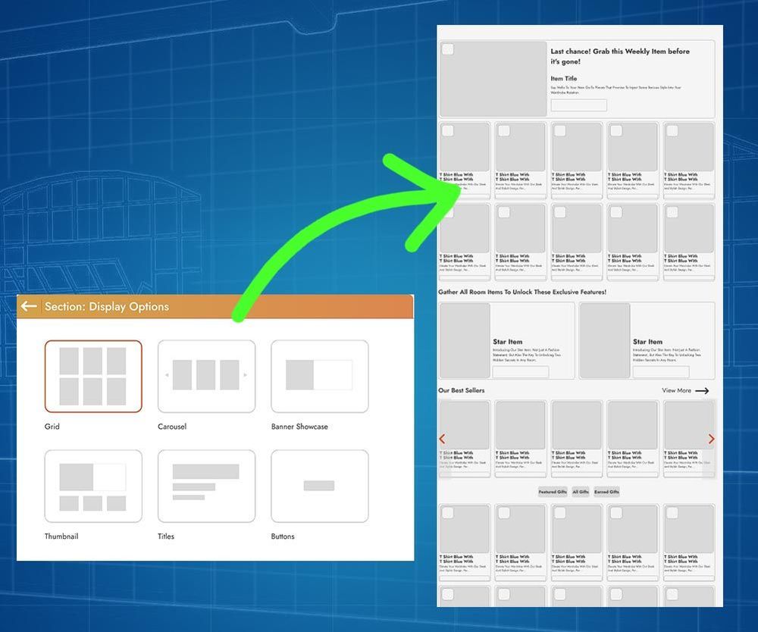Choose the Buttons layout icon
The image size is (758, 632).
tap(319, 486)
